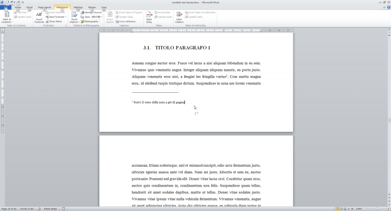The image size is (391, 211).
Task: Click the macro recording icon in status bar
Action: tap(63, 209)
